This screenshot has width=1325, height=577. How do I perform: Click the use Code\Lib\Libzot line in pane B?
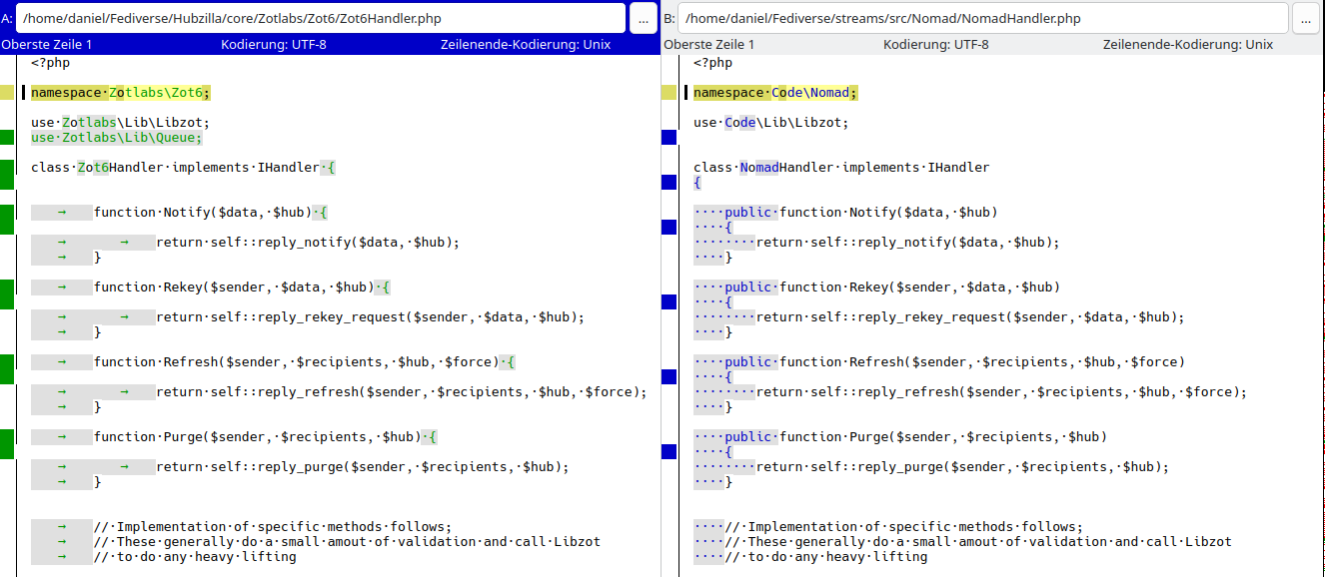coord(770,123)
